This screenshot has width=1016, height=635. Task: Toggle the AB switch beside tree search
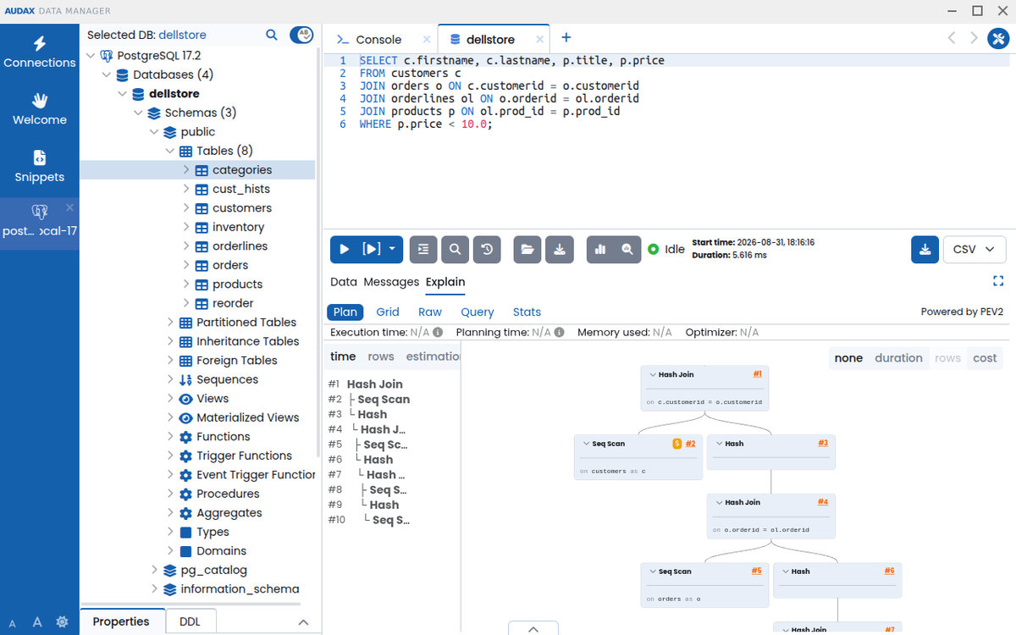coord(301,35)
